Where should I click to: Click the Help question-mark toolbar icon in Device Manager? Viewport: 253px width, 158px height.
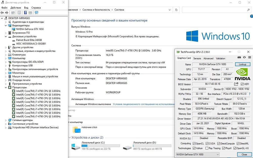pos(25,13)
